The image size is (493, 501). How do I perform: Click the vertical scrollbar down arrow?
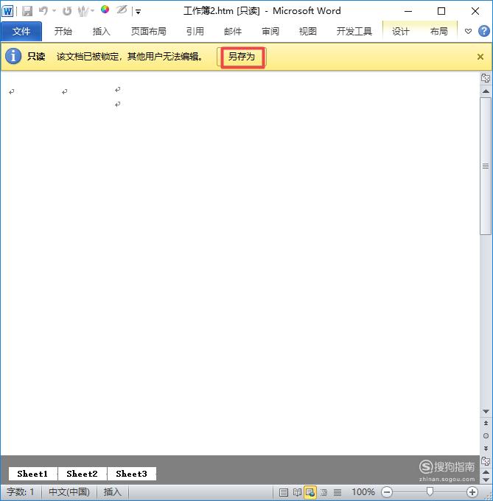click(x=486, y=412)
